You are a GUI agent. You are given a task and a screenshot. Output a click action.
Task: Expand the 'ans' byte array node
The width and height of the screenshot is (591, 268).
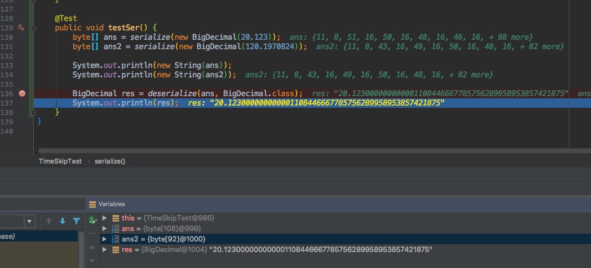click(x=105, y=229)
